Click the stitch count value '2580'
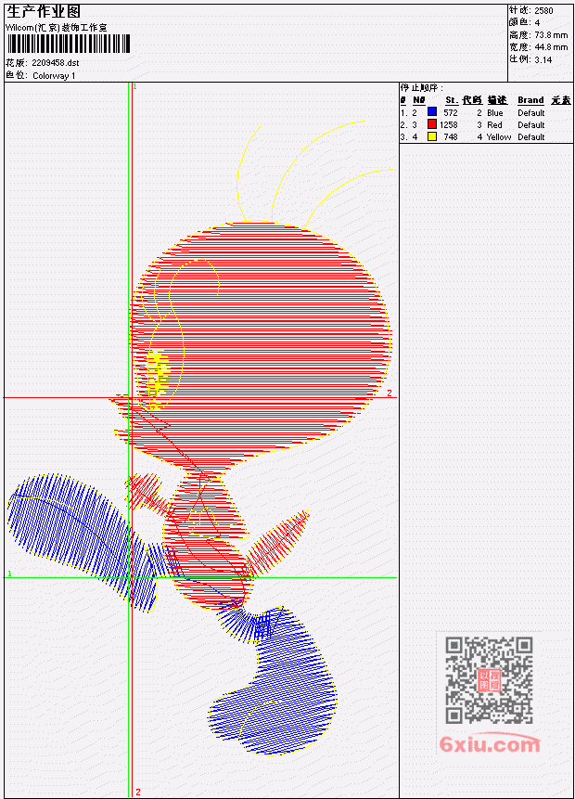575x799 pixels. pyautogui.click(x=543, y=10)
